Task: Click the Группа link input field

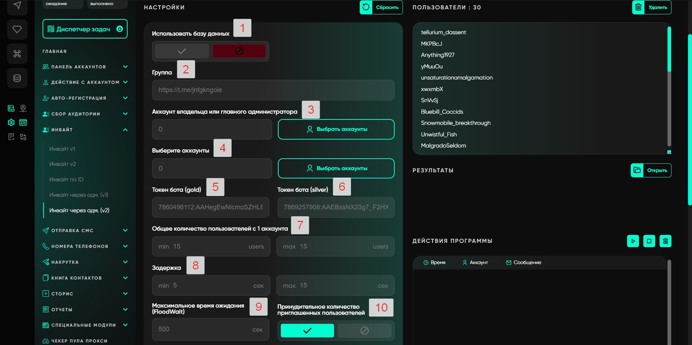Action: (x=273, y=90)
